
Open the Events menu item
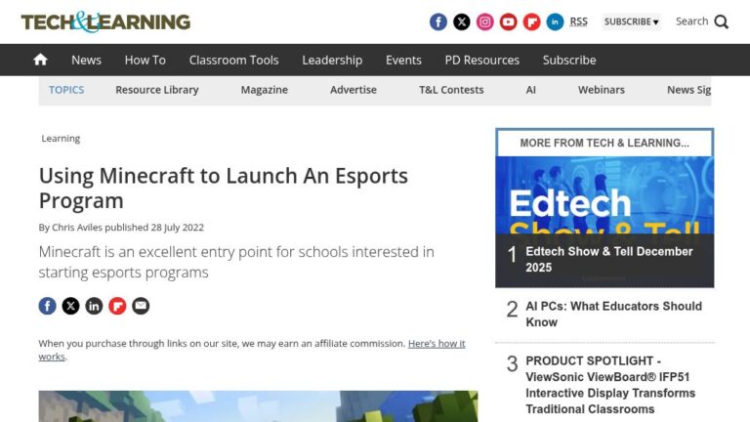(x=403, y=60)
